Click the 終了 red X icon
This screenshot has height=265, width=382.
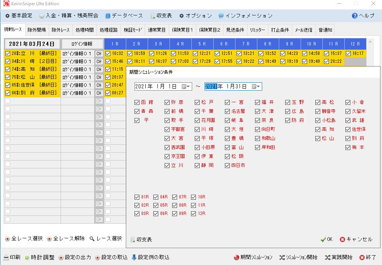click(x=362, y=257)
